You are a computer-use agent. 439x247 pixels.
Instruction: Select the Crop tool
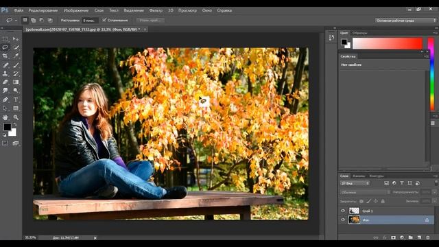5,56
